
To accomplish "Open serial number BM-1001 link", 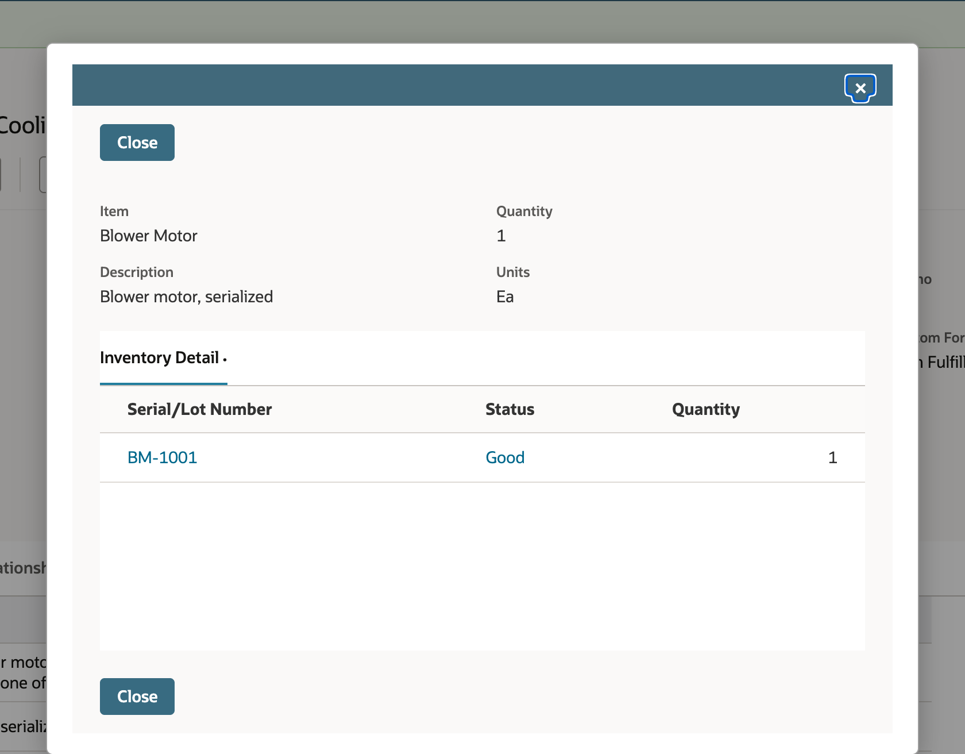I will (163, 457).
